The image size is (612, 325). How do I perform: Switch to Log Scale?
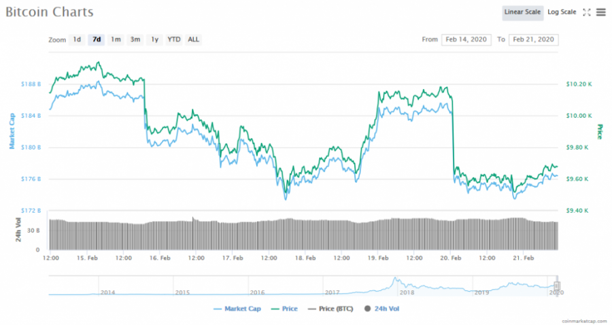[x=562, y=12]
